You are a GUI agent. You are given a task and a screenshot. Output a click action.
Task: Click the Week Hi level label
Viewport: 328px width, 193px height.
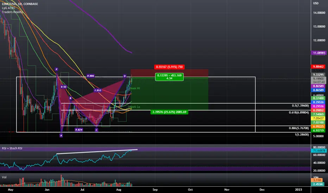(134, 88)
